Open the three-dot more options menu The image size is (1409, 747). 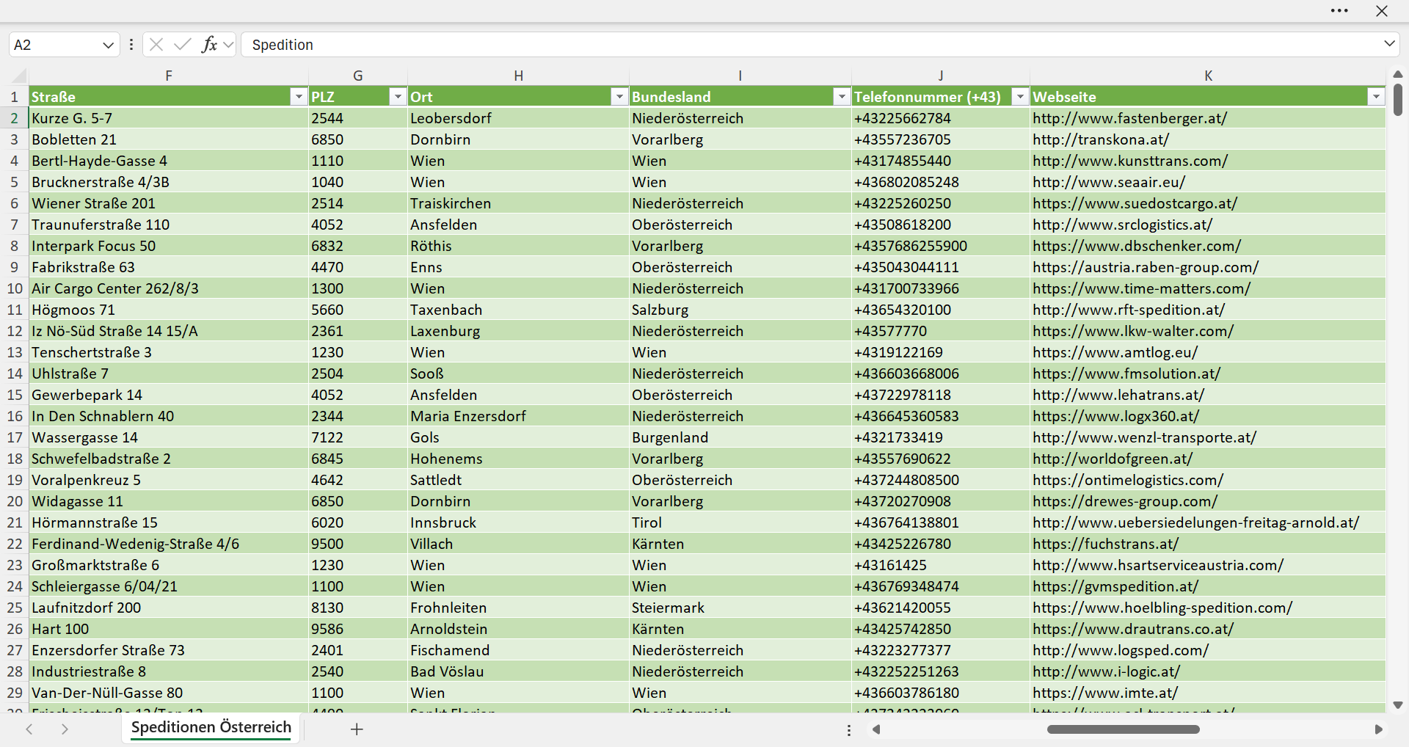point(1339,11)
